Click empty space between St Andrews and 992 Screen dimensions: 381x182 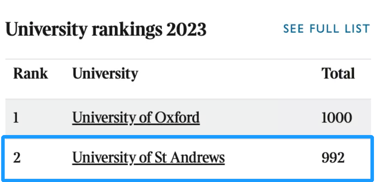(x=272, y=158)
